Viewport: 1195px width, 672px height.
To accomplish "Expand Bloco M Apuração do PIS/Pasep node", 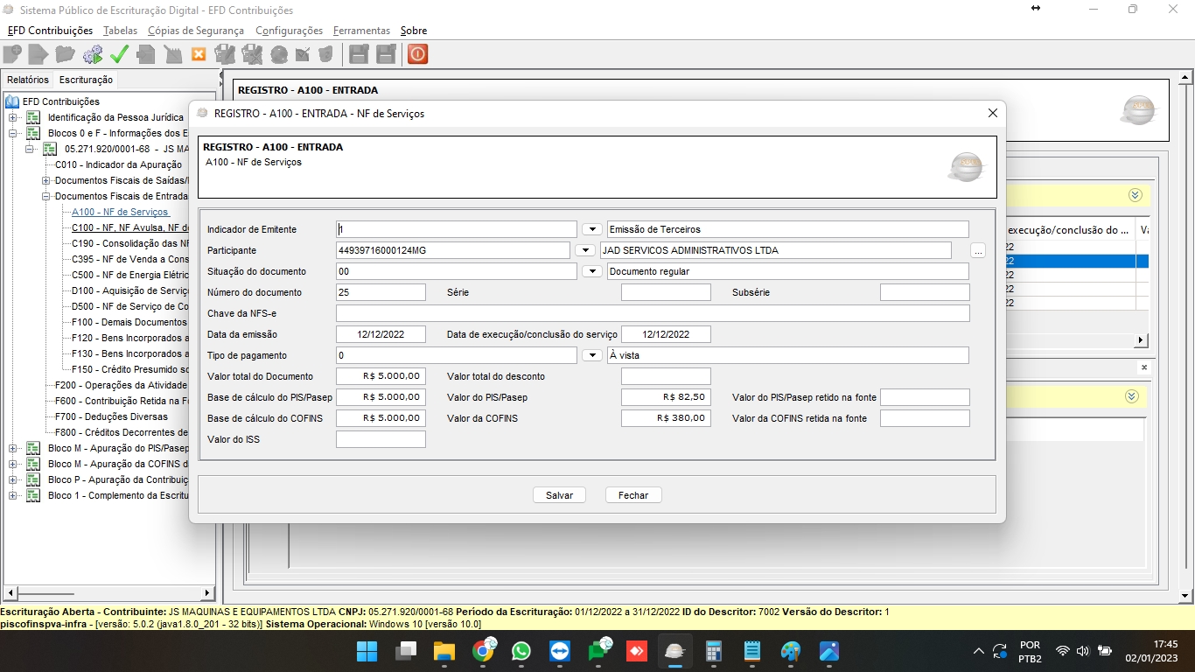I will point(12,448).
